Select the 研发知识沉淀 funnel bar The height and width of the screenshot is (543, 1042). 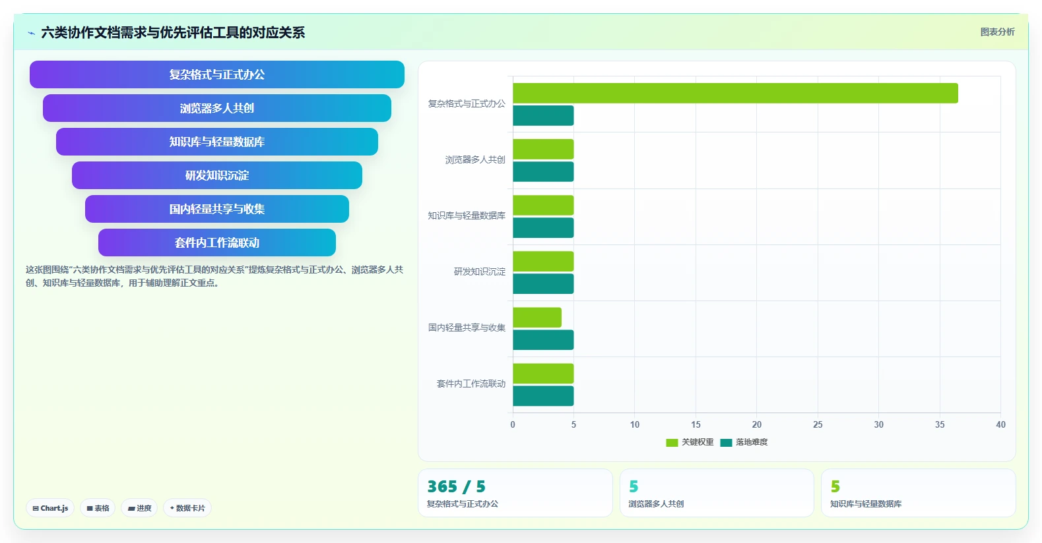[217, 175]
